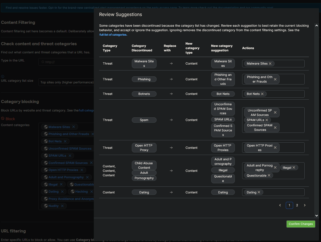Dismiss the Phishing and Other Frauds suggestion chip
The width and height of the screenshot is (321, 242).
pos(275,79)
